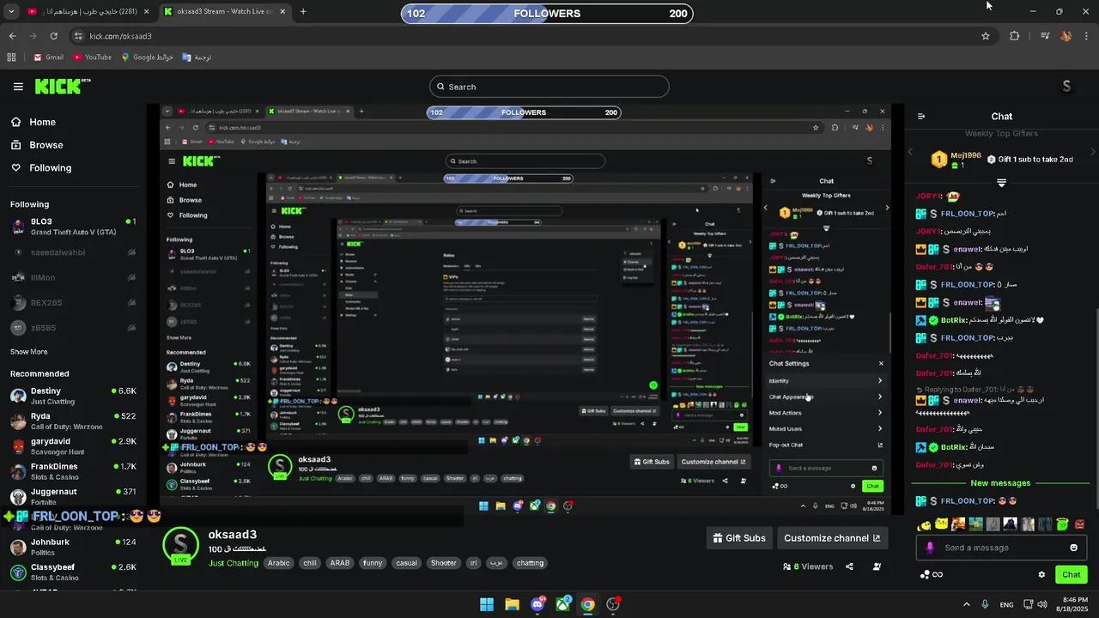Open the Xbox app on taskbar
Image resolution: width=1099 pixels, height=618 pixels.
562,604
